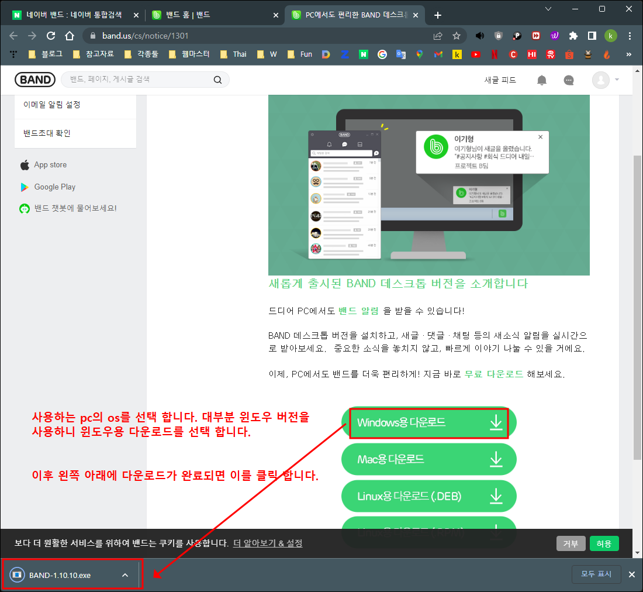Expand the overflow bookmarks chevron

pos(630,54)
